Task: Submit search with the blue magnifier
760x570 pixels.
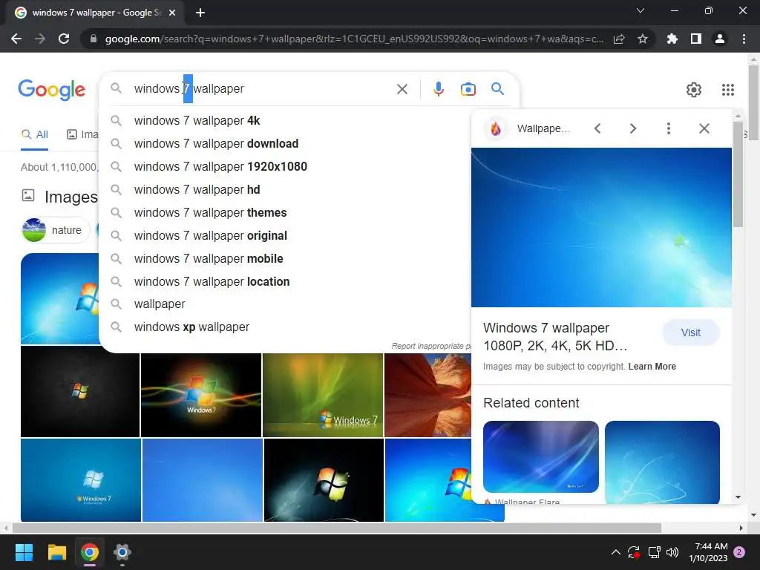Action: point(498,89)
